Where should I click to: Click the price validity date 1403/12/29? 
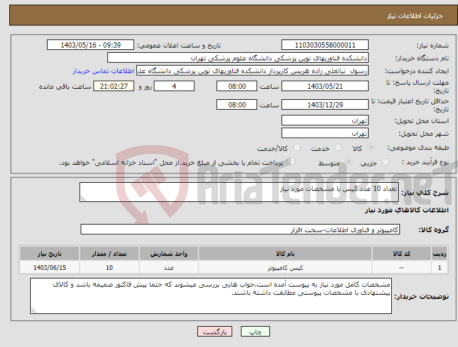[x=325, y=104]
